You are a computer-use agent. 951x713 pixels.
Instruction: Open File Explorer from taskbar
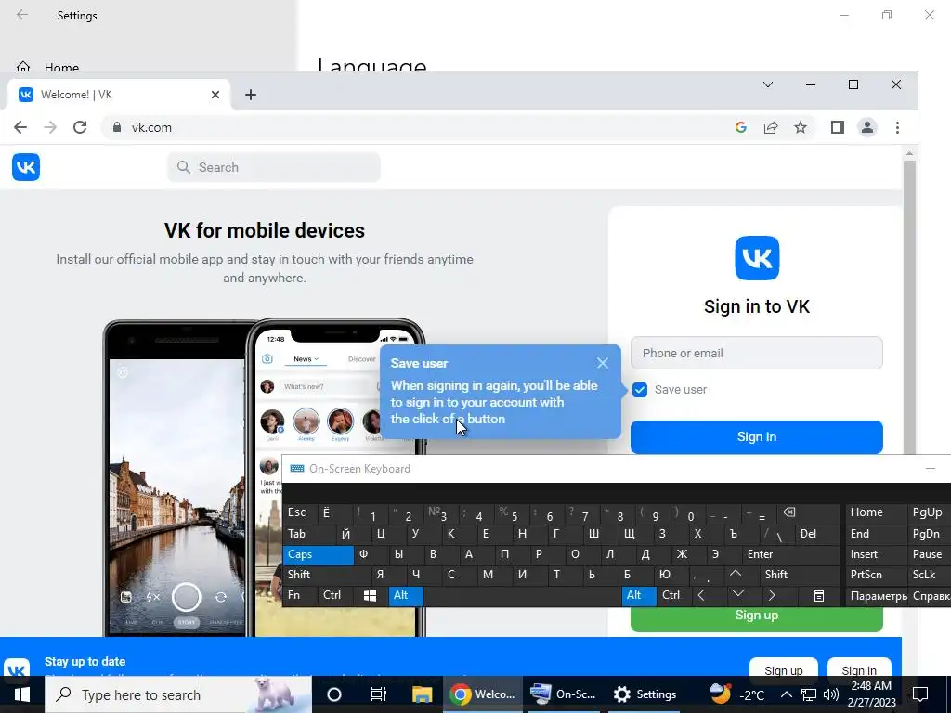423,694
